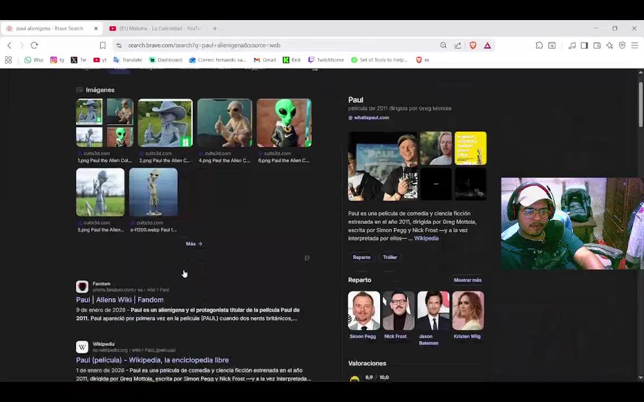Open the Gmail bookmark
Screen dimensions: 644x402
(265, 60)
